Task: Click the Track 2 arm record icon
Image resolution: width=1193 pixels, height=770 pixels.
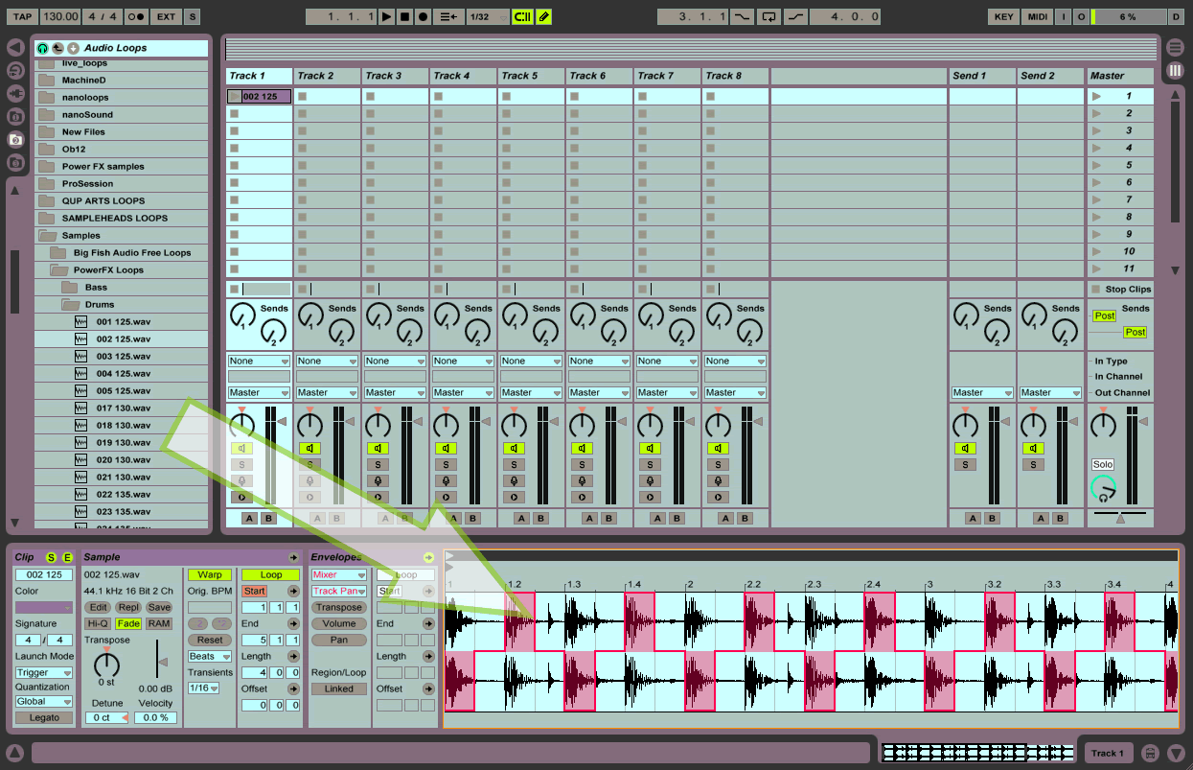Action: point(310,497)
